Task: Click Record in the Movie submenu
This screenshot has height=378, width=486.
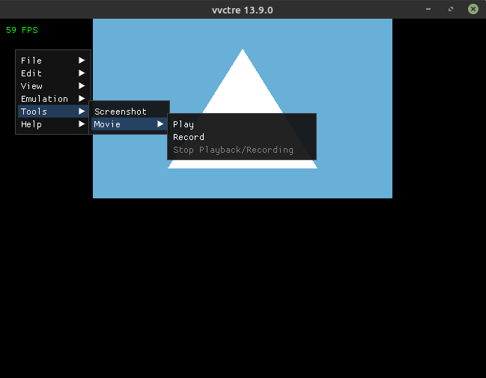Action: click(242, 137)
